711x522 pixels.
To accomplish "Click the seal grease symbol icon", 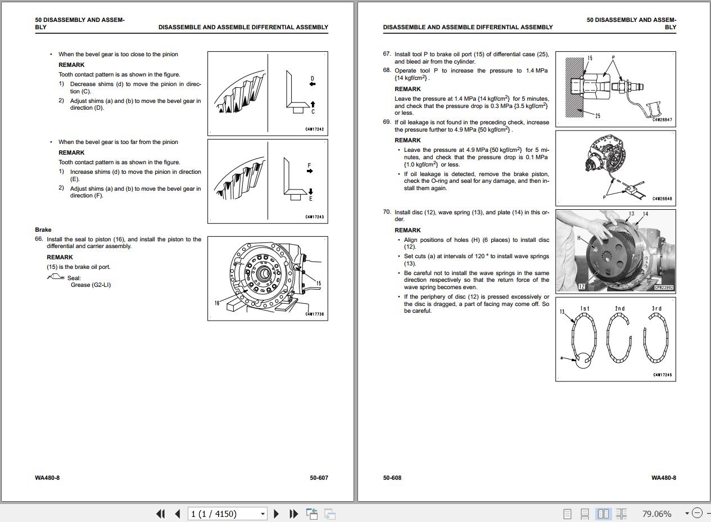I will 56,277.
